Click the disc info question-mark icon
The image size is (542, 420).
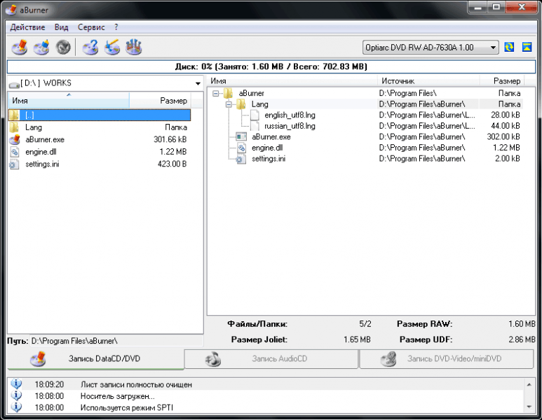tap(90, 47)
